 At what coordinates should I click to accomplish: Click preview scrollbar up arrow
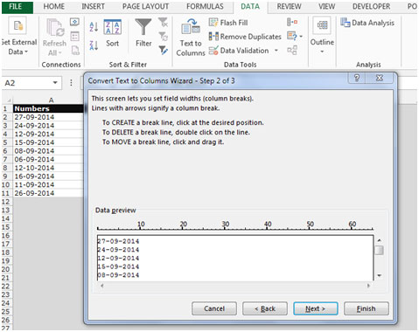(379, 240)
